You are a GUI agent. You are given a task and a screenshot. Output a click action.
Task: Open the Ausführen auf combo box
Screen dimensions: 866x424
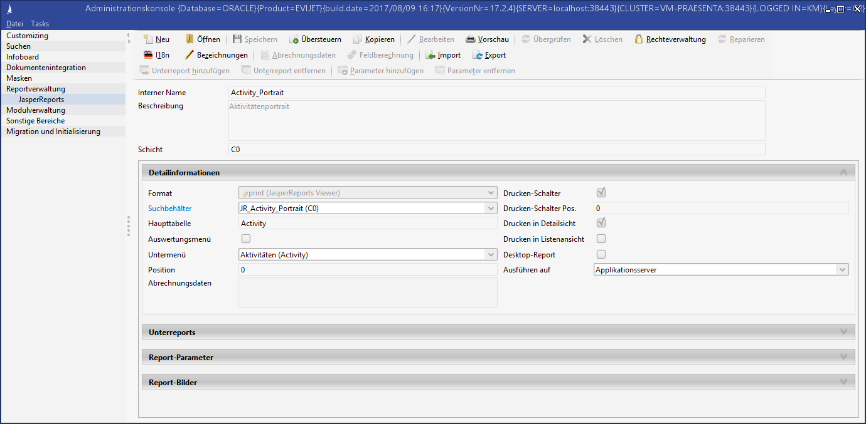(842, 270)
